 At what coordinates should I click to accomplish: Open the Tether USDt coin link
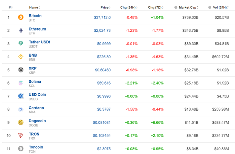[40, 42]
